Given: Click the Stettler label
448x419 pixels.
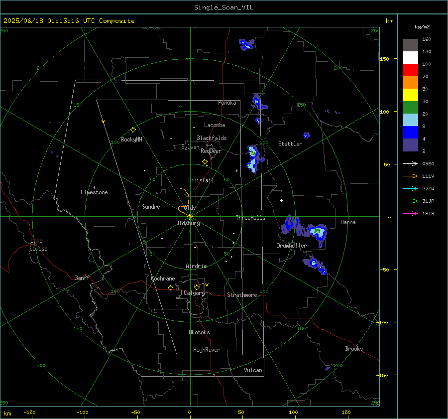Looking at the screenshot, I should tap(290, 144).
